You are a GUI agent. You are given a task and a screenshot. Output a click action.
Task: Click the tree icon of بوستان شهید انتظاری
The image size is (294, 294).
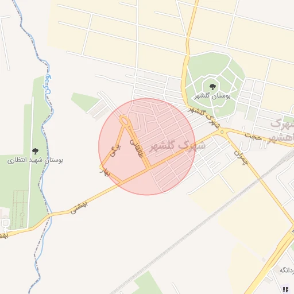(x=35, y=151)
